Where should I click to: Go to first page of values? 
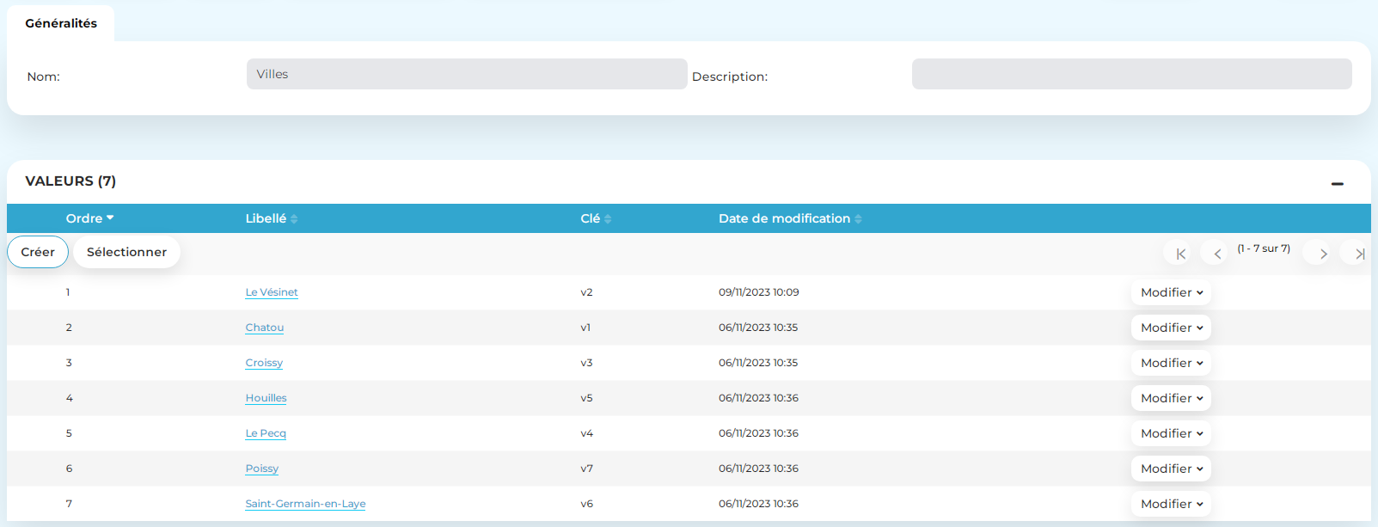tap(1180, 254)
